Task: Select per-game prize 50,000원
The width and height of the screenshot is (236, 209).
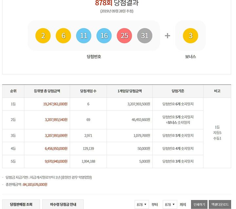Action: 144,148
